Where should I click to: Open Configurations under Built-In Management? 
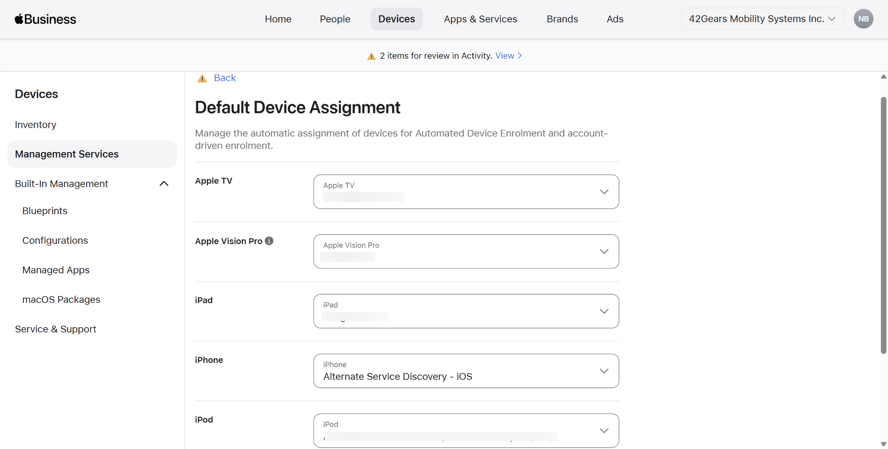pos(55,240)
